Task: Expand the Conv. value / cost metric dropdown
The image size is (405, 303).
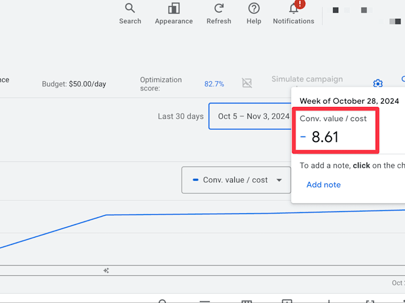Action: 236,180
